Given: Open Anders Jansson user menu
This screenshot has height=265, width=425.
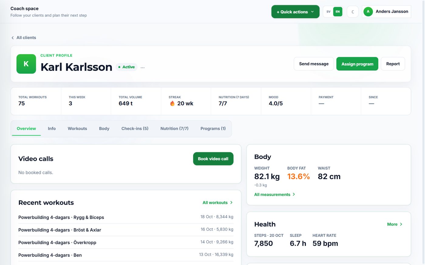Looking at the screenshot, I should 386,12.
